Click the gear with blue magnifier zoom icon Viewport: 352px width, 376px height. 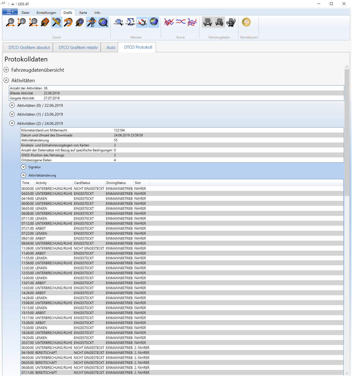[80, 22]
